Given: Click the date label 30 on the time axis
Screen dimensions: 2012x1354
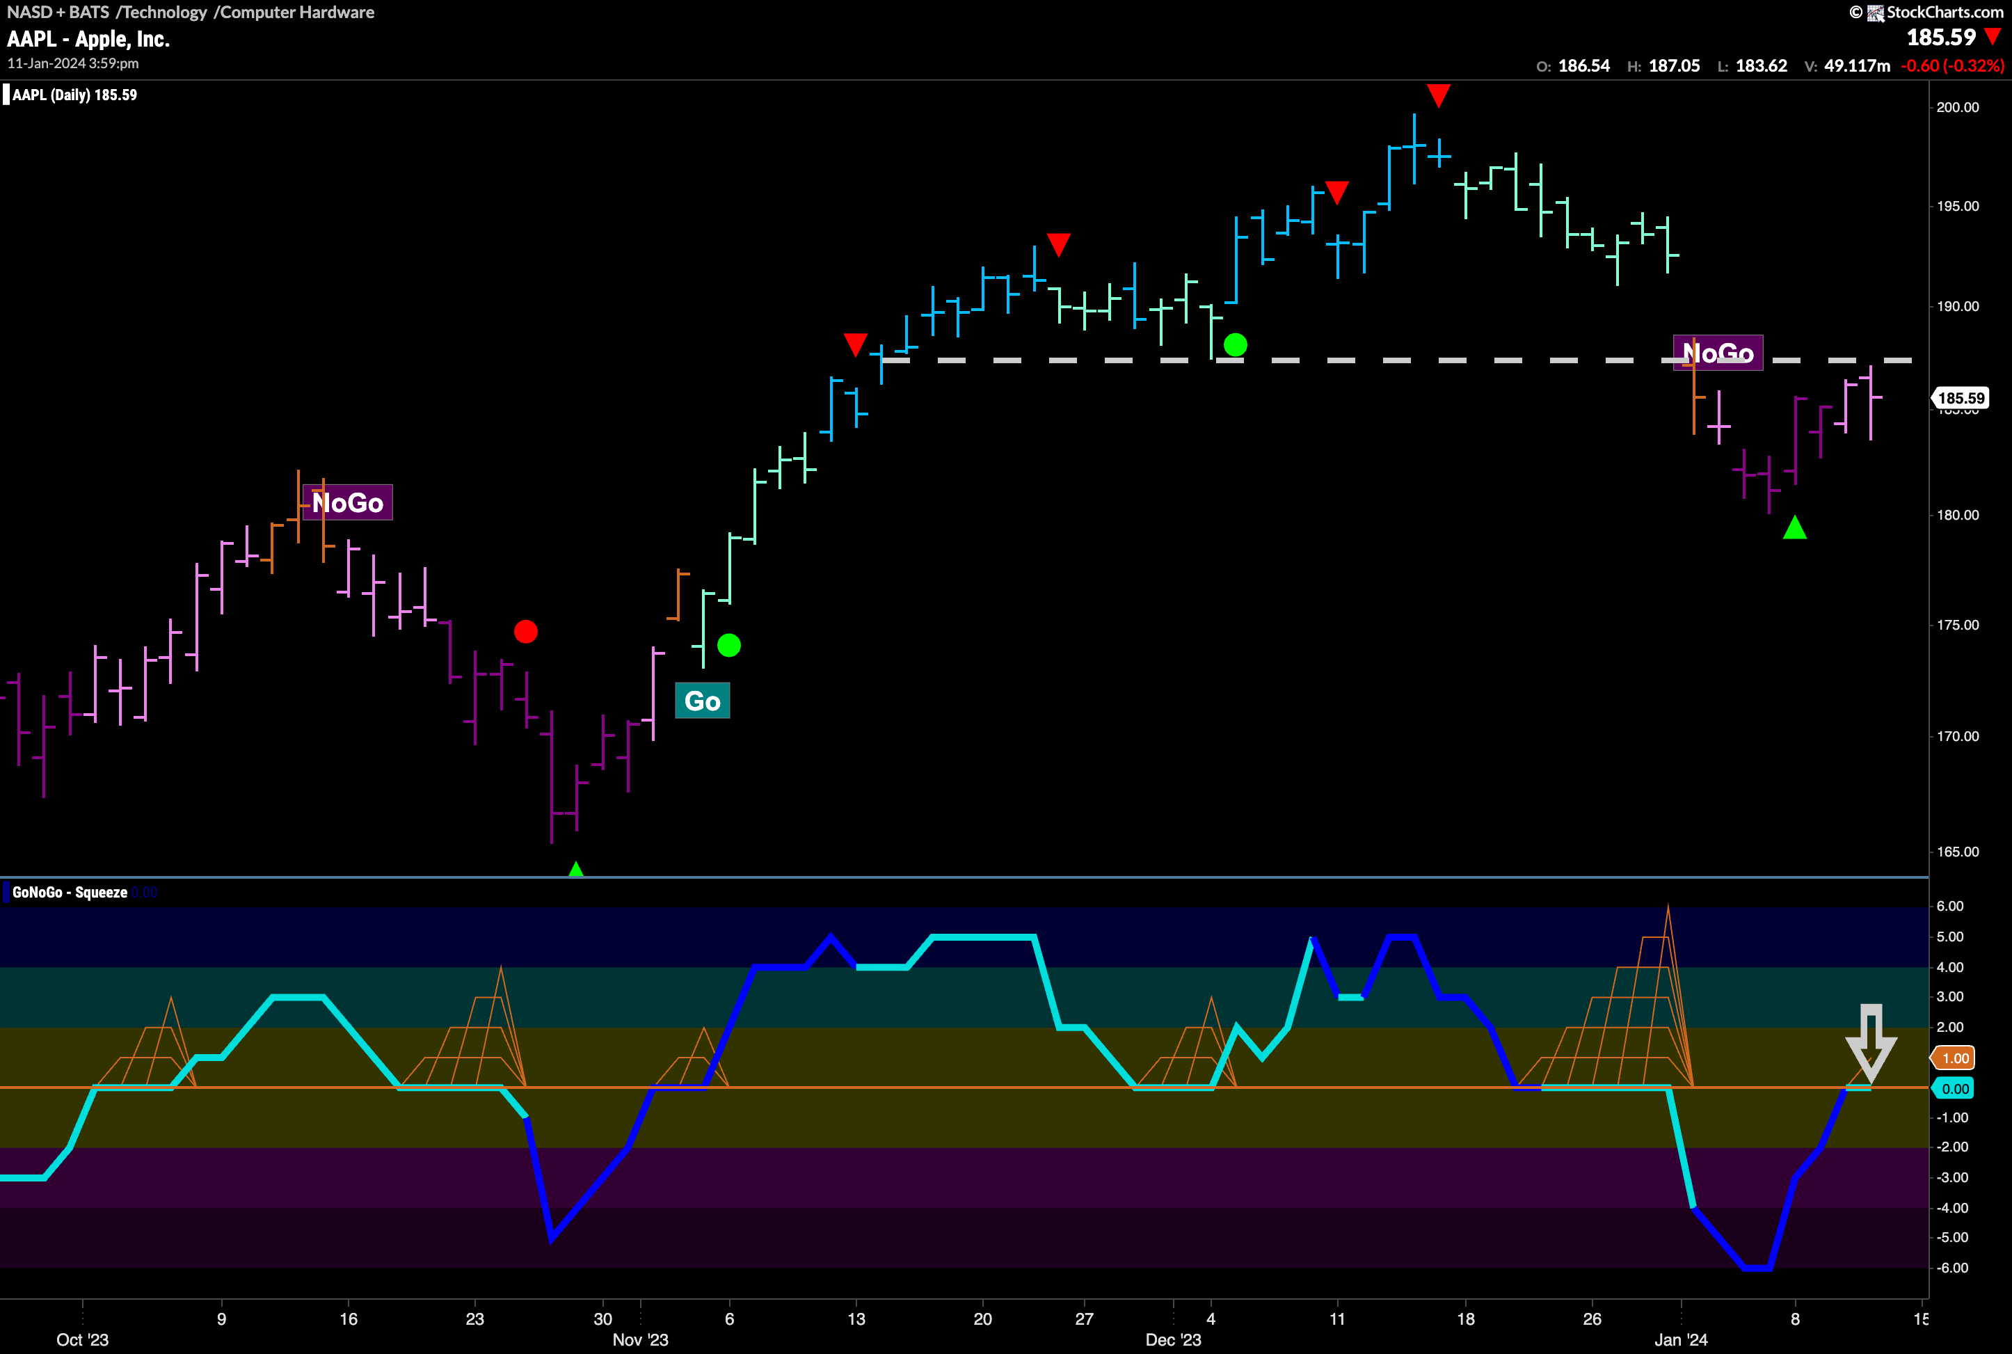Looking at the screenshot, I should point(602,1319).
